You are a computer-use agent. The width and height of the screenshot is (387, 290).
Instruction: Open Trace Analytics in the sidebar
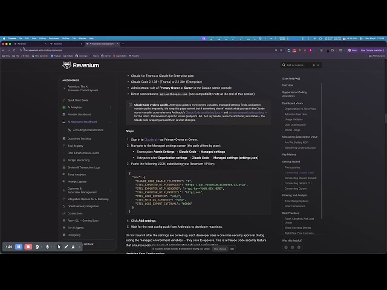[x=77, y=175]
